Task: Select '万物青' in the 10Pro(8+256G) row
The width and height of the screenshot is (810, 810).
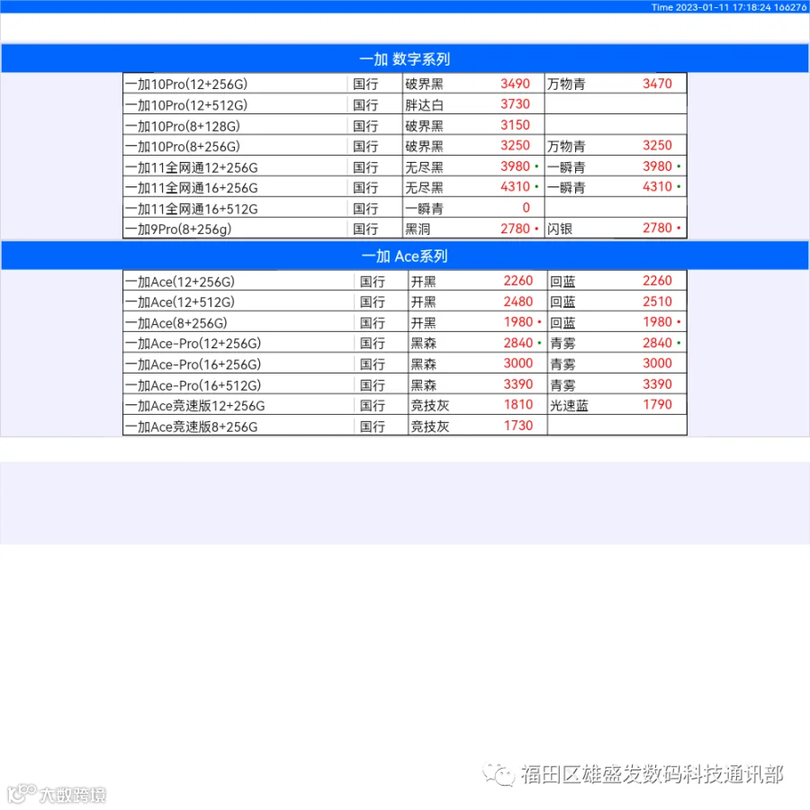Action: (x=566, y=146)
